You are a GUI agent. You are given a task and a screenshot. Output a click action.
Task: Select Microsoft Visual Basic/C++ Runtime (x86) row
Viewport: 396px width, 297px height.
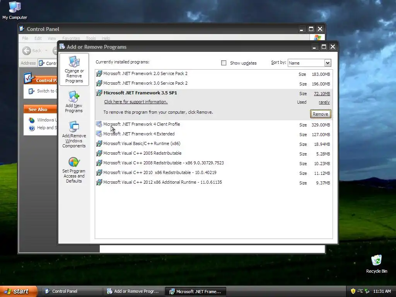(213, 144)
